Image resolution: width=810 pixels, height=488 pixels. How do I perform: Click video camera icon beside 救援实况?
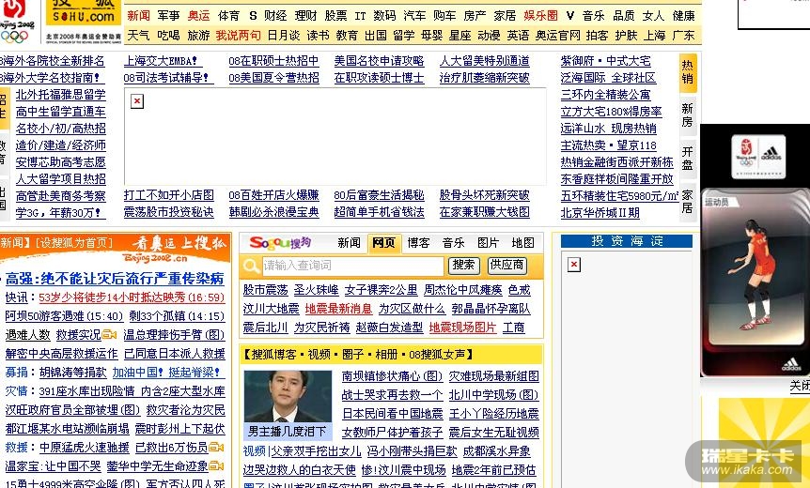(x=110, y=334)
